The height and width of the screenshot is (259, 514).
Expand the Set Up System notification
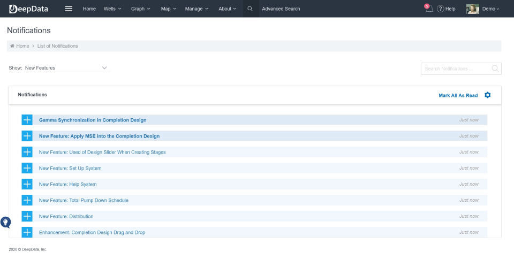tap(27, 168)
